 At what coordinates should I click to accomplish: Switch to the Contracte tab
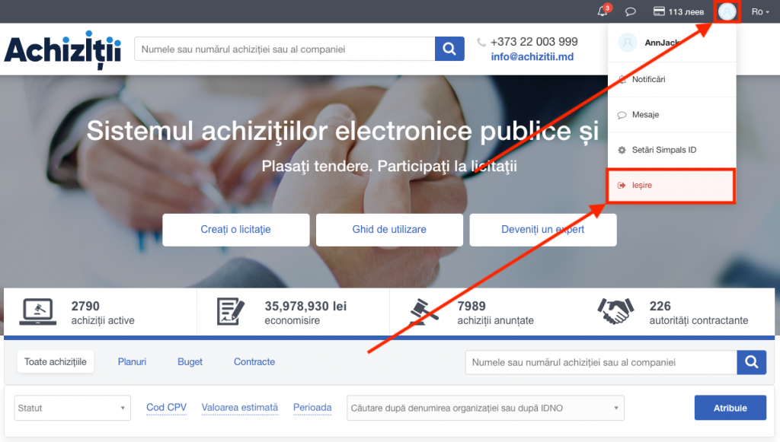[254, 362]
